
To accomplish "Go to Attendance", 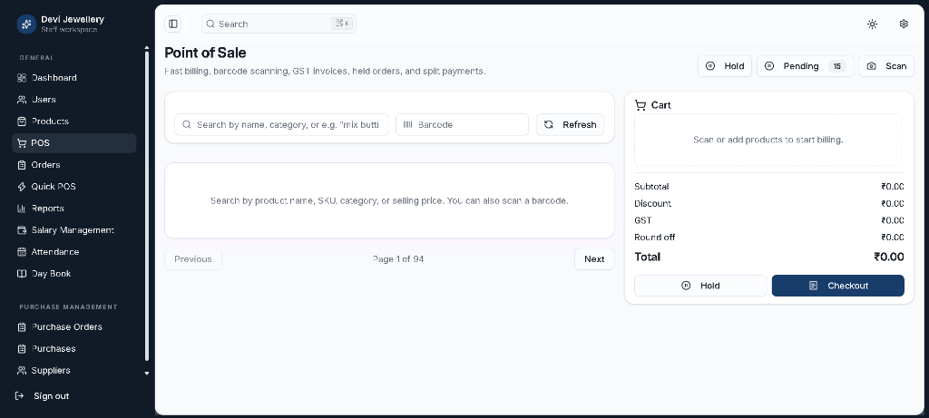I will tap(74, 252).
